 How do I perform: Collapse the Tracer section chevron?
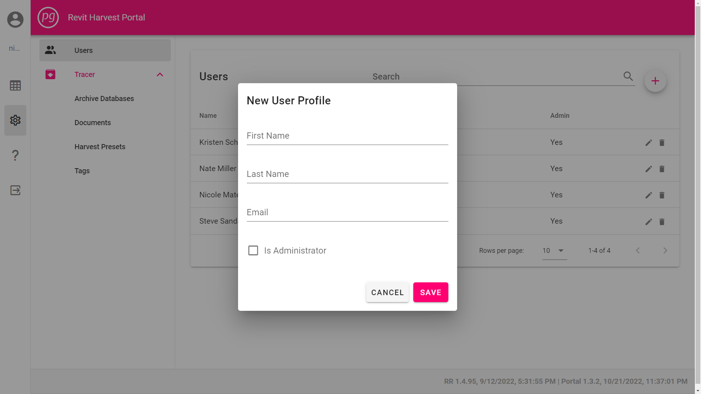pyautogui.click(x=160, y=74)
